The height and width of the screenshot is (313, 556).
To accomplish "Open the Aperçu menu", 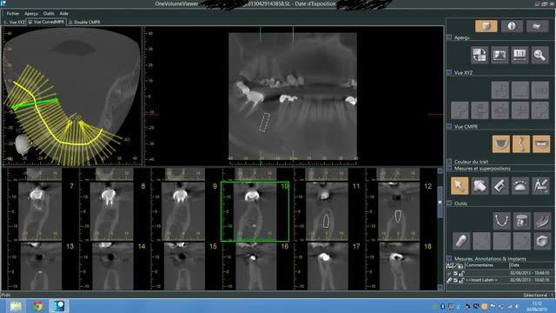I will coord(31,14).
